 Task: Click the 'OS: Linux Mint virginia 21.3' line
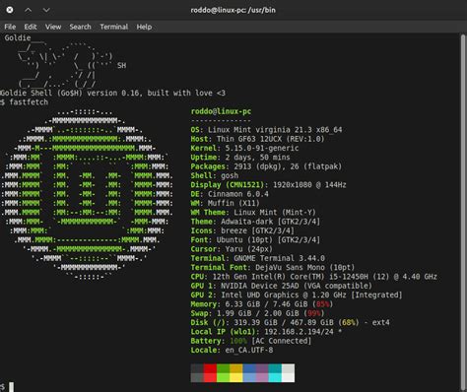tap(266, 130)
